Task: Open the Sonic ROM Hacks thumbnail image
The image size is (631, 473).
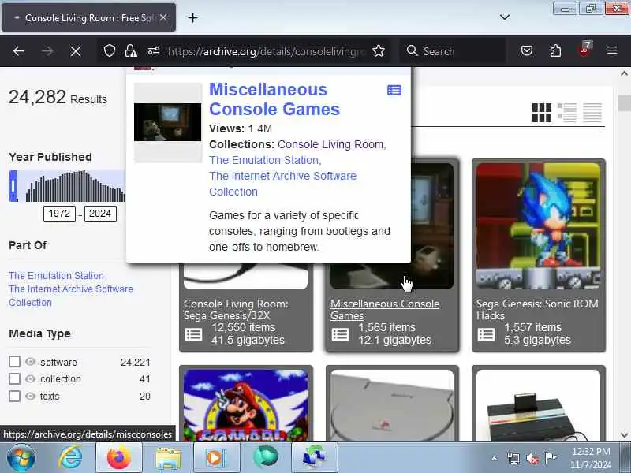Action: 538,226
